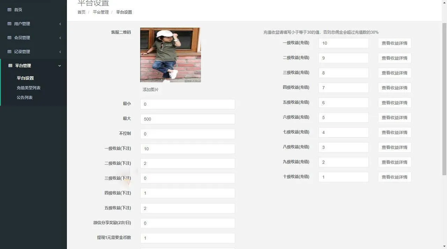This screenshot has width=447, height=249.
Task: Click the 添加图片 link
Action: [x=151, y=90]
